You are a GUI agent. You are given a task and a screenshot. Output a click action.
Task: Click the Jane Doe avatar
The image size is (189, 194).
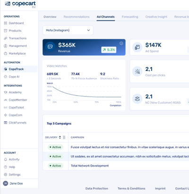coord(6,184)
